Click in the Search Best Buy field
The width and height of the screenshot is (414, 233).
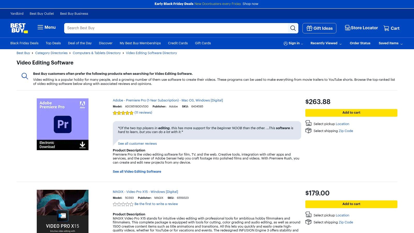(155, 28)
